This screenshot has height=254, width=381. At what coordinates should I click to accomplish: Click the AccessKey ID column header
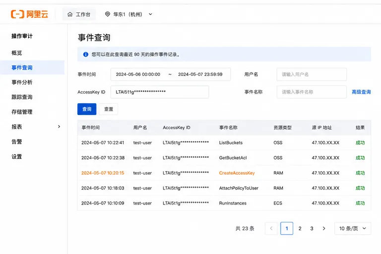[177, 127]
